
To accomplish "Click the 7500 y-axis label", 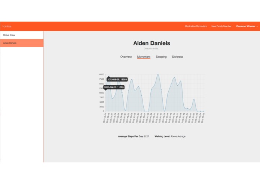I will 102,98.
